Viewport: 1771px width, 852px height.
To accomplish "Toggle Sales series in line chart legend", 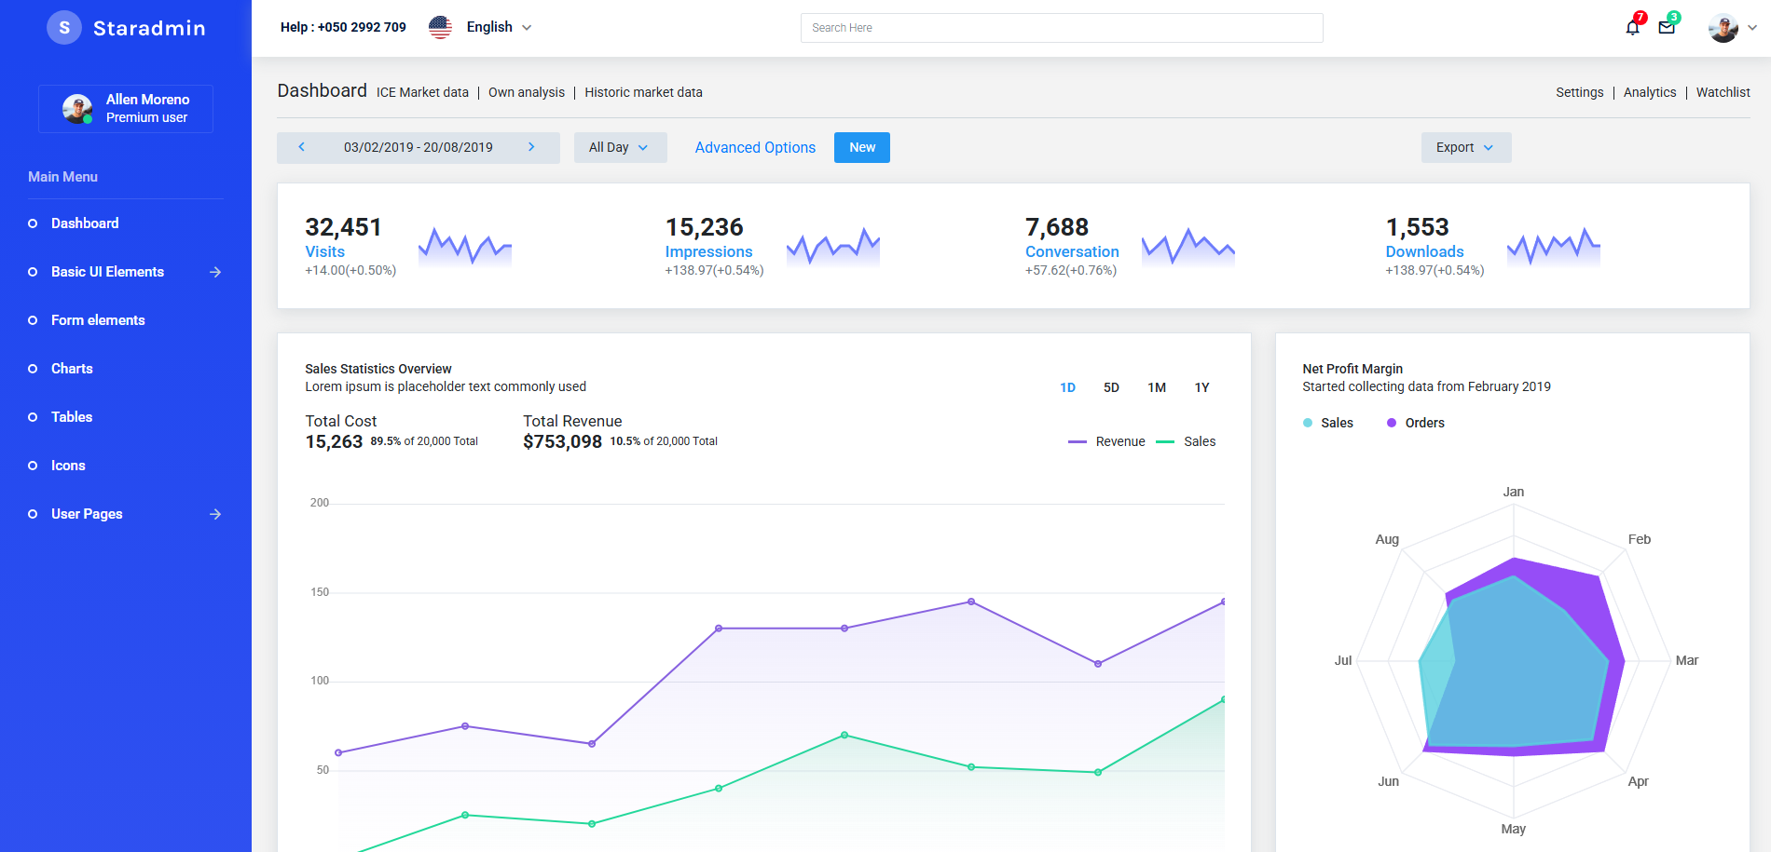I will [1186, 441].
